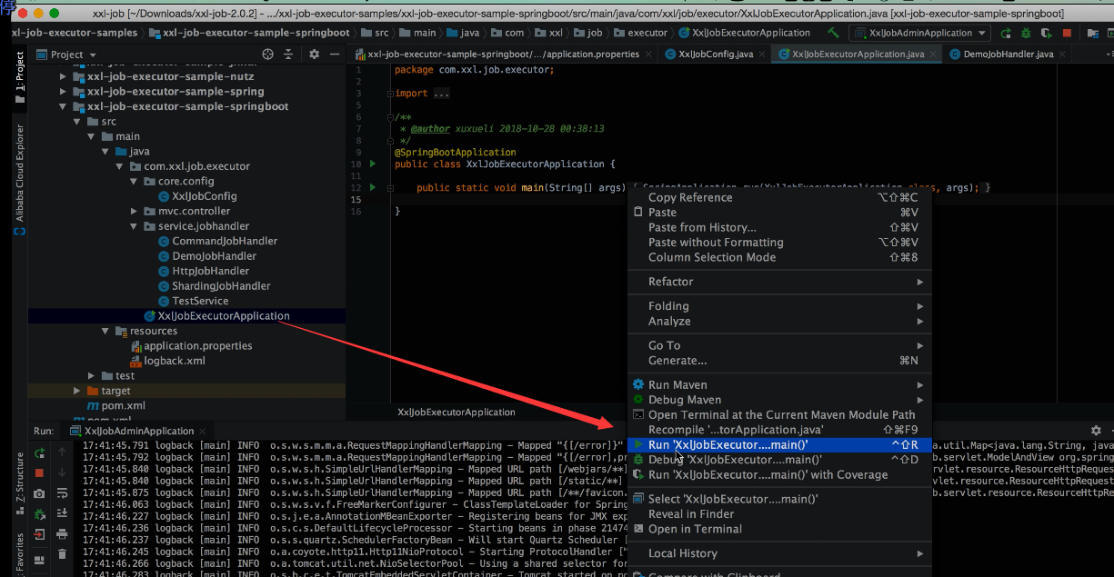The image size is (1114, 577).
Task: Choose Run 'XxlJobExecutor....main()' from context menu
Action: [x=778, y=445]
